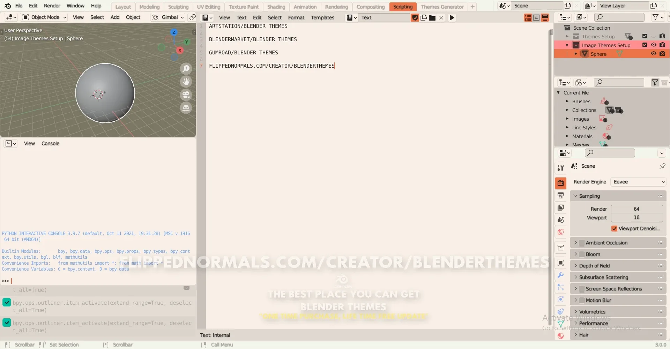
Task: Switch to the Physics Properties tab
Action: tap(561, 299)
